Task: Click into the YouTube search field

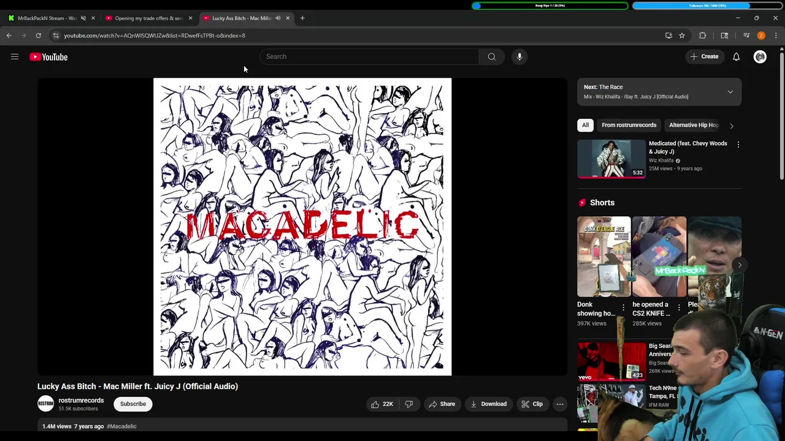Action: [x=369, y=56]
